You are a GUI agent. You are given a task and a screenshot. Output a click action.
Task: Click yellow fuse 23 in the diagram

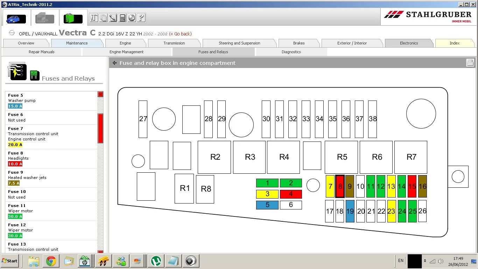pyautogui.click(x=392, y=211)
